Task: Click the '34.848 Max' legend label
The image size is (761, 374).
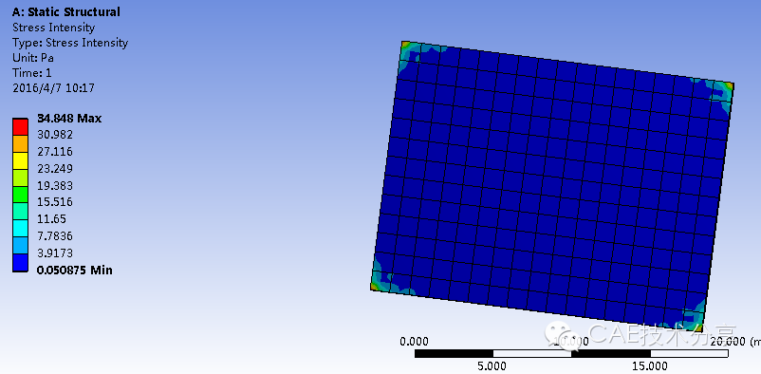Action: point(69,118)
